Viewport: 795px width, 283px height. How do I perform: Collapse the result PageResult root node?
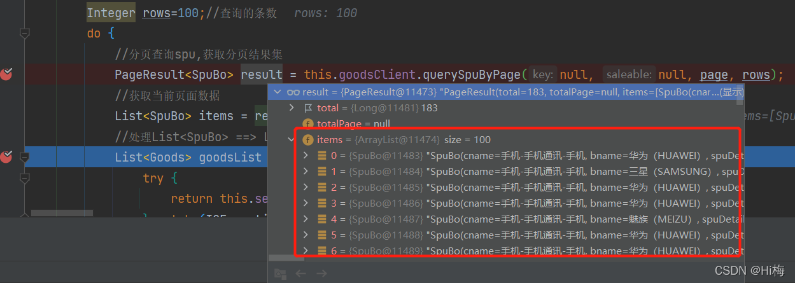click(x=276, y=92)
